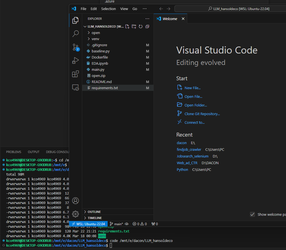Click the Clone Git Repository... link
286x250 pixels.
[202, 114]
